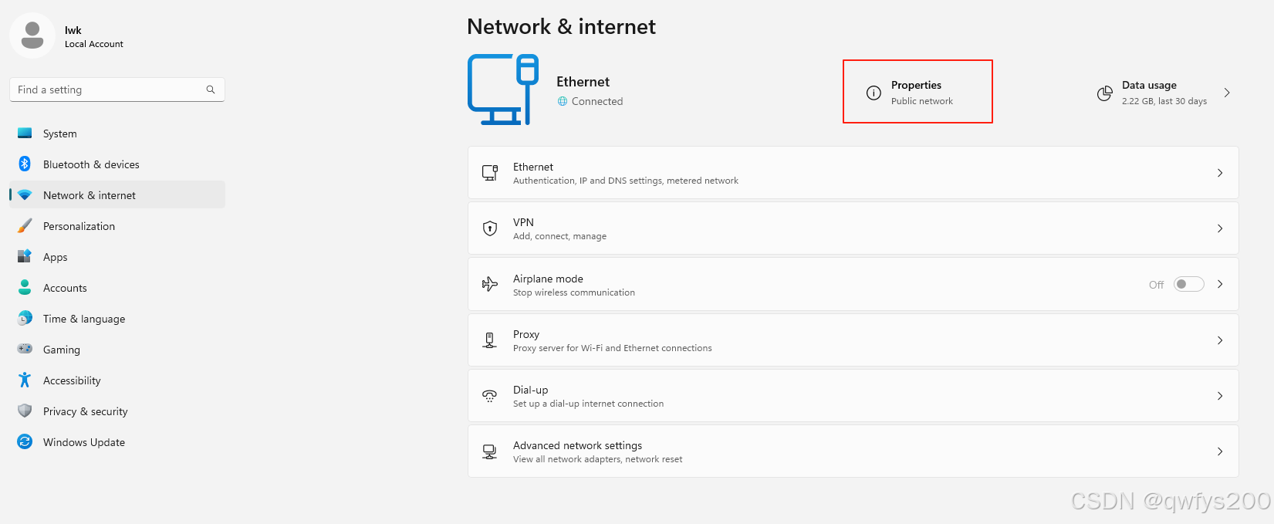Click the Windows Update arrows icon
The image size is (1274, 524).
[x=25, y=441]
